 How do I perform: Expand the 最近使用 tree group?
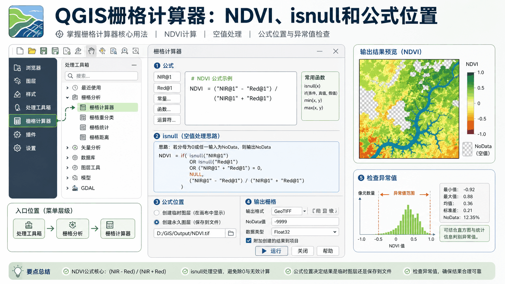pos(67,88)
